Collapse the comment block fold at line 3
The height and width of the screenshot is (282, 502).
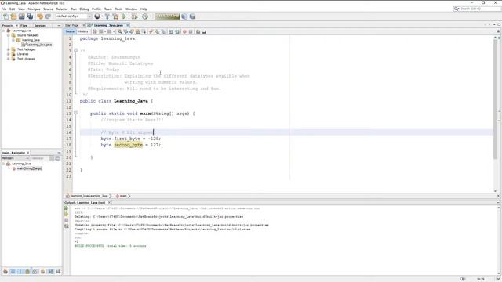[x=76, y=50]
